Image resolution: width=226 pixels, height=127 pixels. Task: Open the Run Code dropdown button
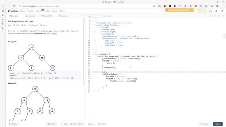coord(205,124)
